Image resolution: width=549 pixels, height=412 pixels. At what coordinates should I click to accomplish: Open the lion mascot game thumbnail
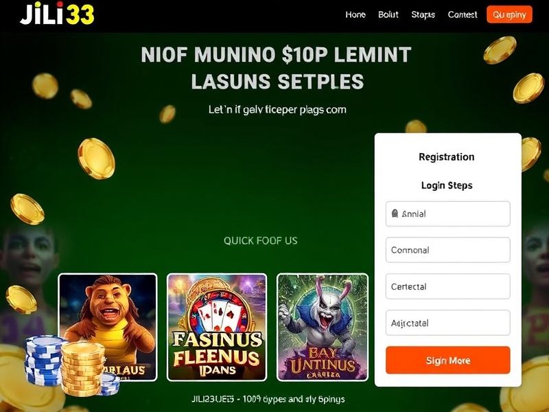pos(108,327)
